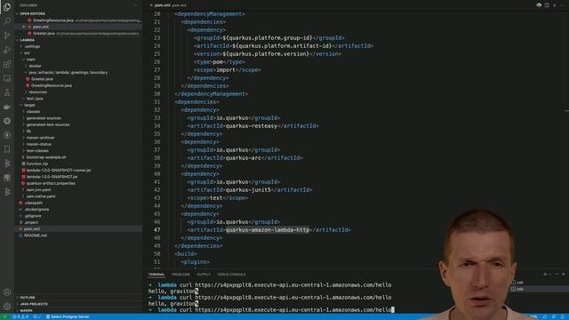Open quarkus-artifact.properties file
Viewport: 569px width, 320px height.
[51, 184]
